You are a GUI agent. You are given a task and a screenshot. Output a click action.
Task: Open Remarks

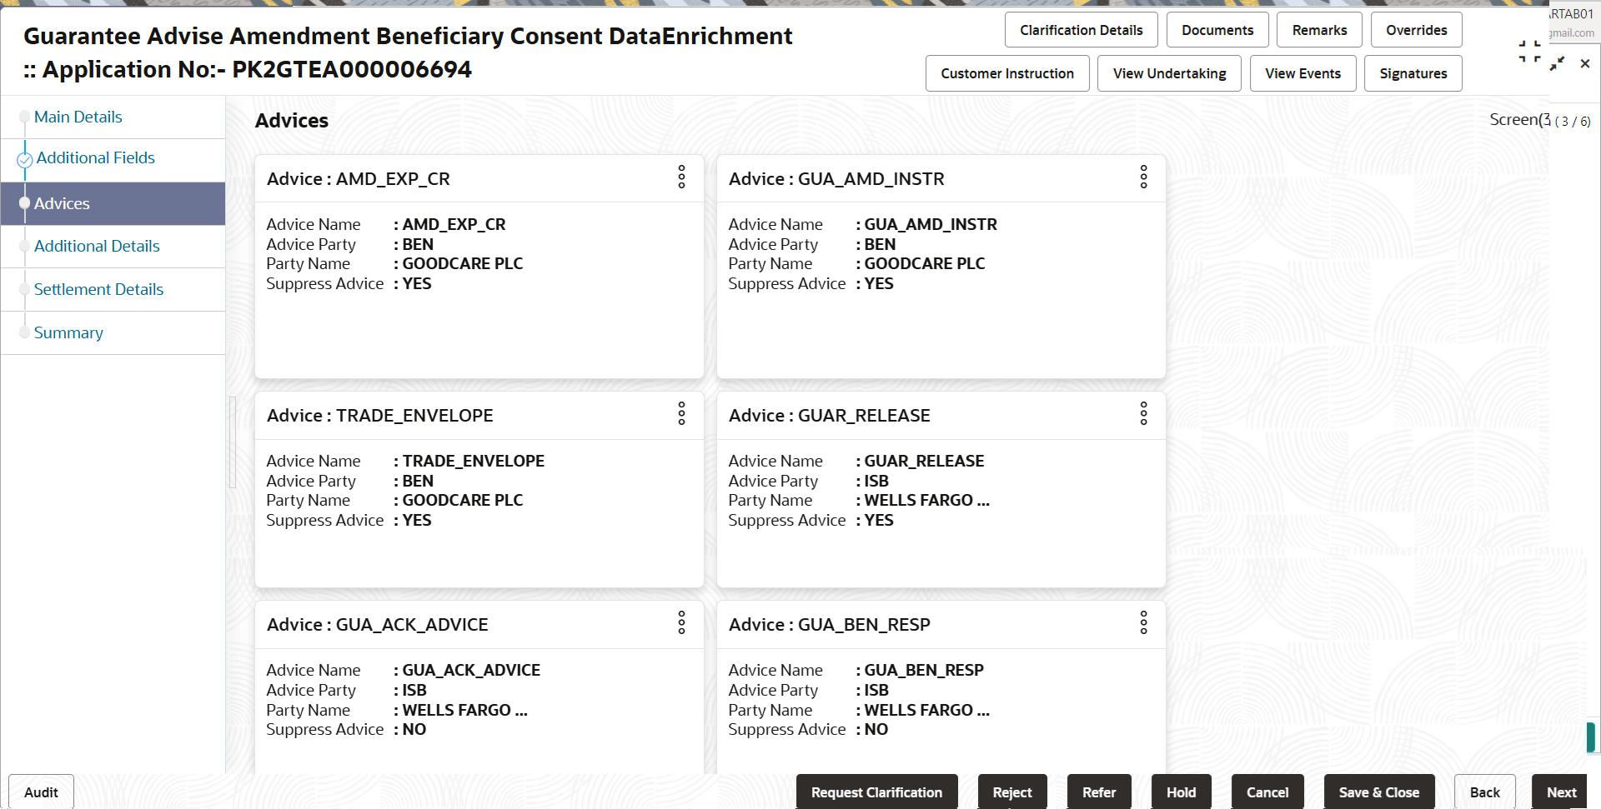click(1319, 30)
